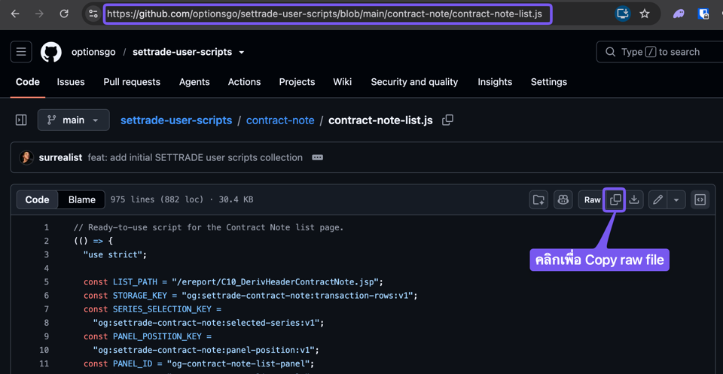This screenshot has width=723, height=374.
Task: Open the Projects tab
Action: click(297, 82)
